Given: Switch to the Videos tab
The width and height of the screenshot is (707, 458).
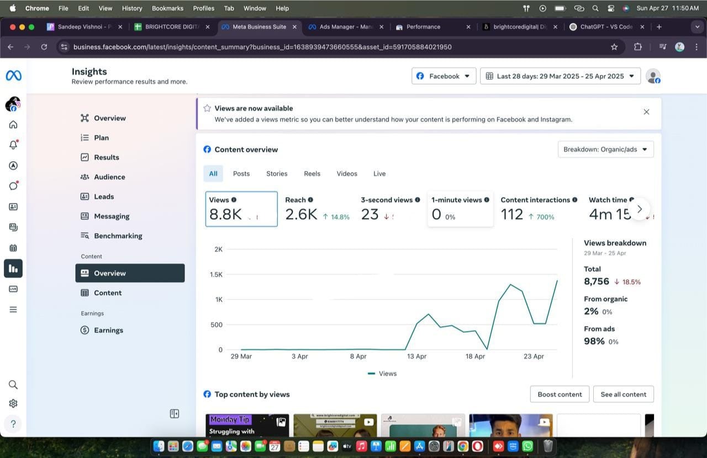Looking at the screenshot, I should coord(347,173).
